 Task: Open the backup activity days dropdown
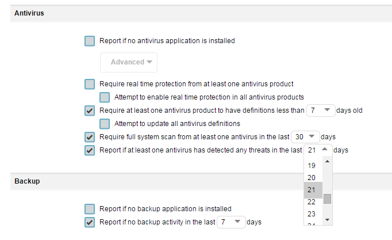(x=231, y=222)
